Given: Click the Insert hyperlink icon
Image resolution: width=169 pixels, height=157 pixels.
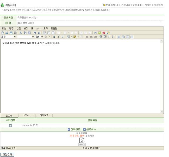Looking at the screenshot, I should [95, 33].
